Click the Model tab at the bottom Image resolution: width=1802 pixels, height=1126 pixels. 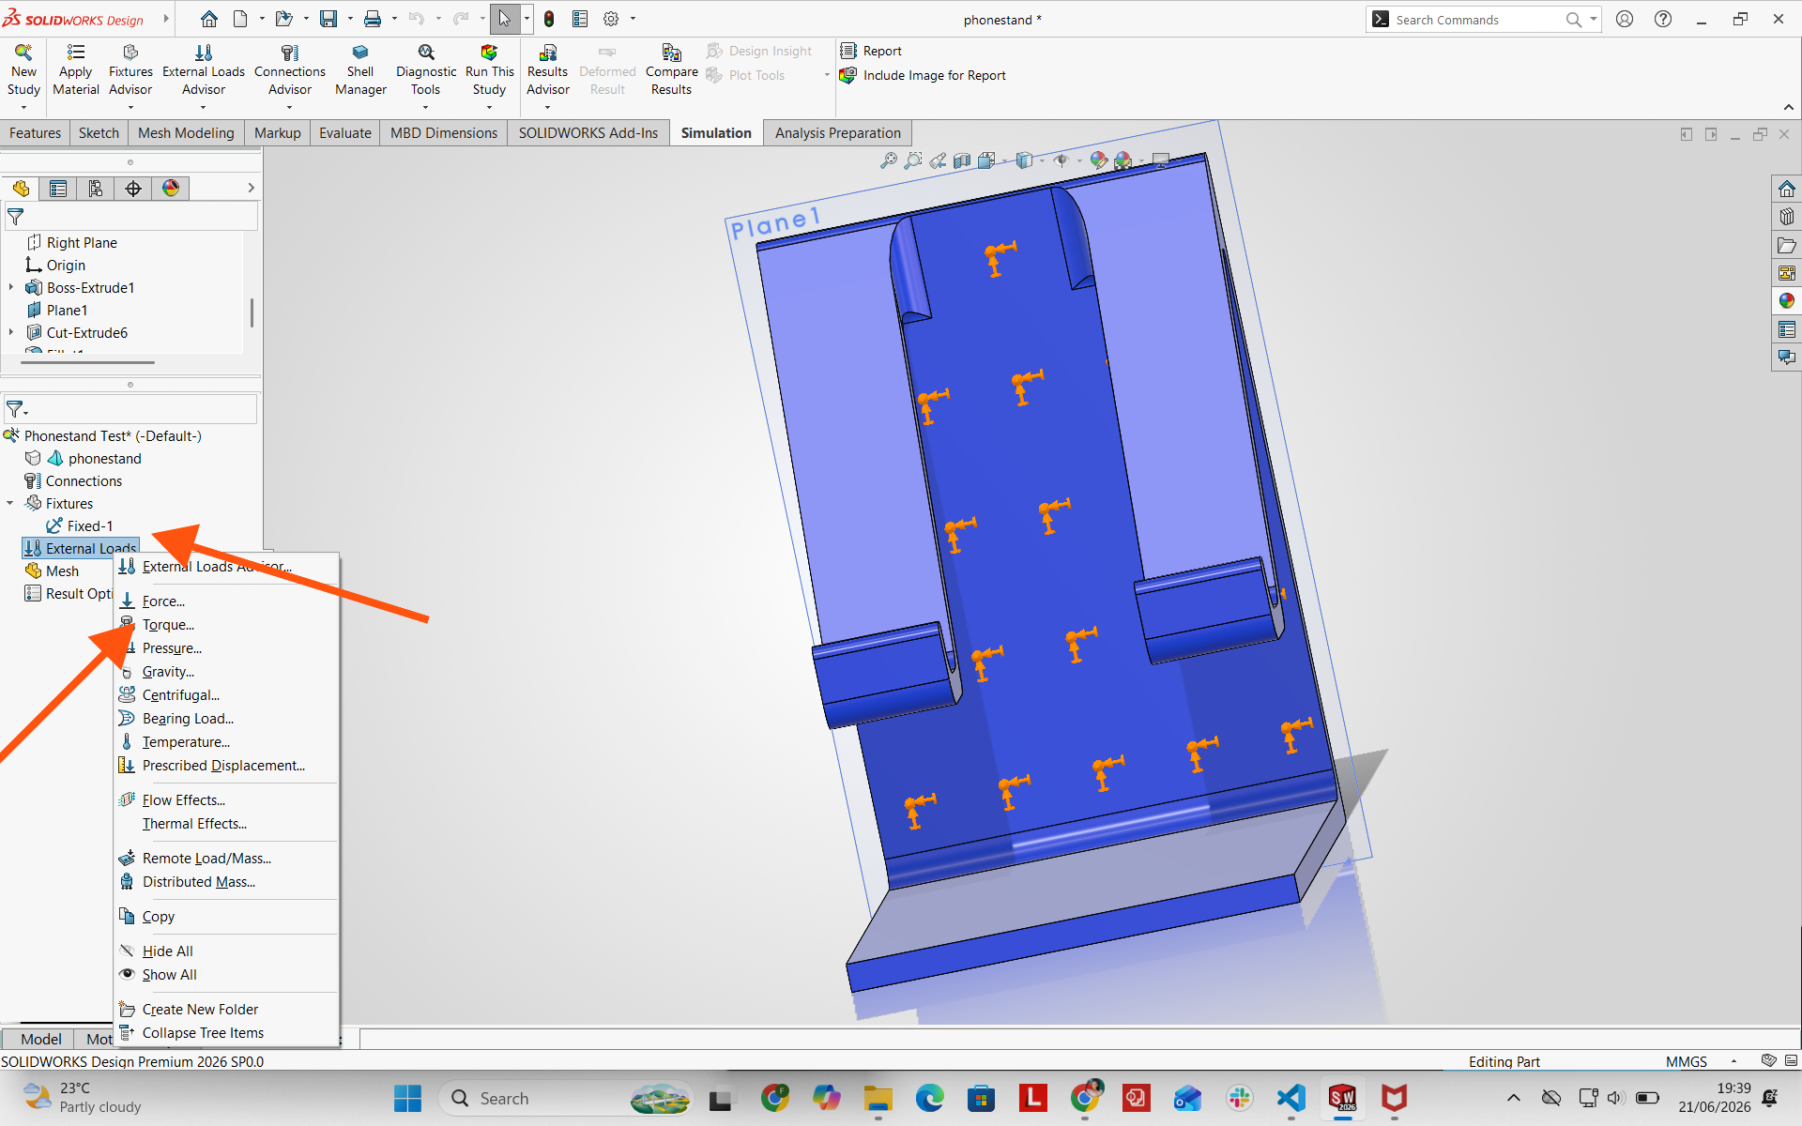click(40, 1039)
